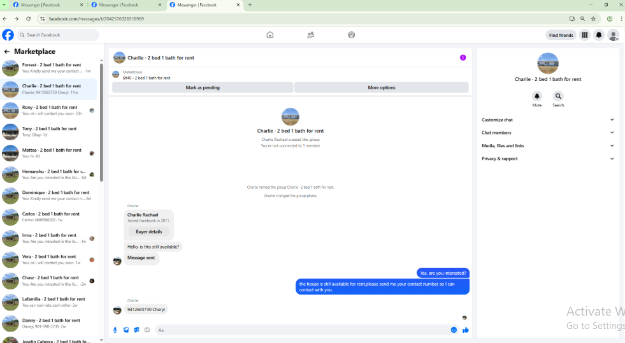The height and width of the screenshot is (343, 625).
Task: Record a voice clip with microphone icon
Action: pos(115,330)
